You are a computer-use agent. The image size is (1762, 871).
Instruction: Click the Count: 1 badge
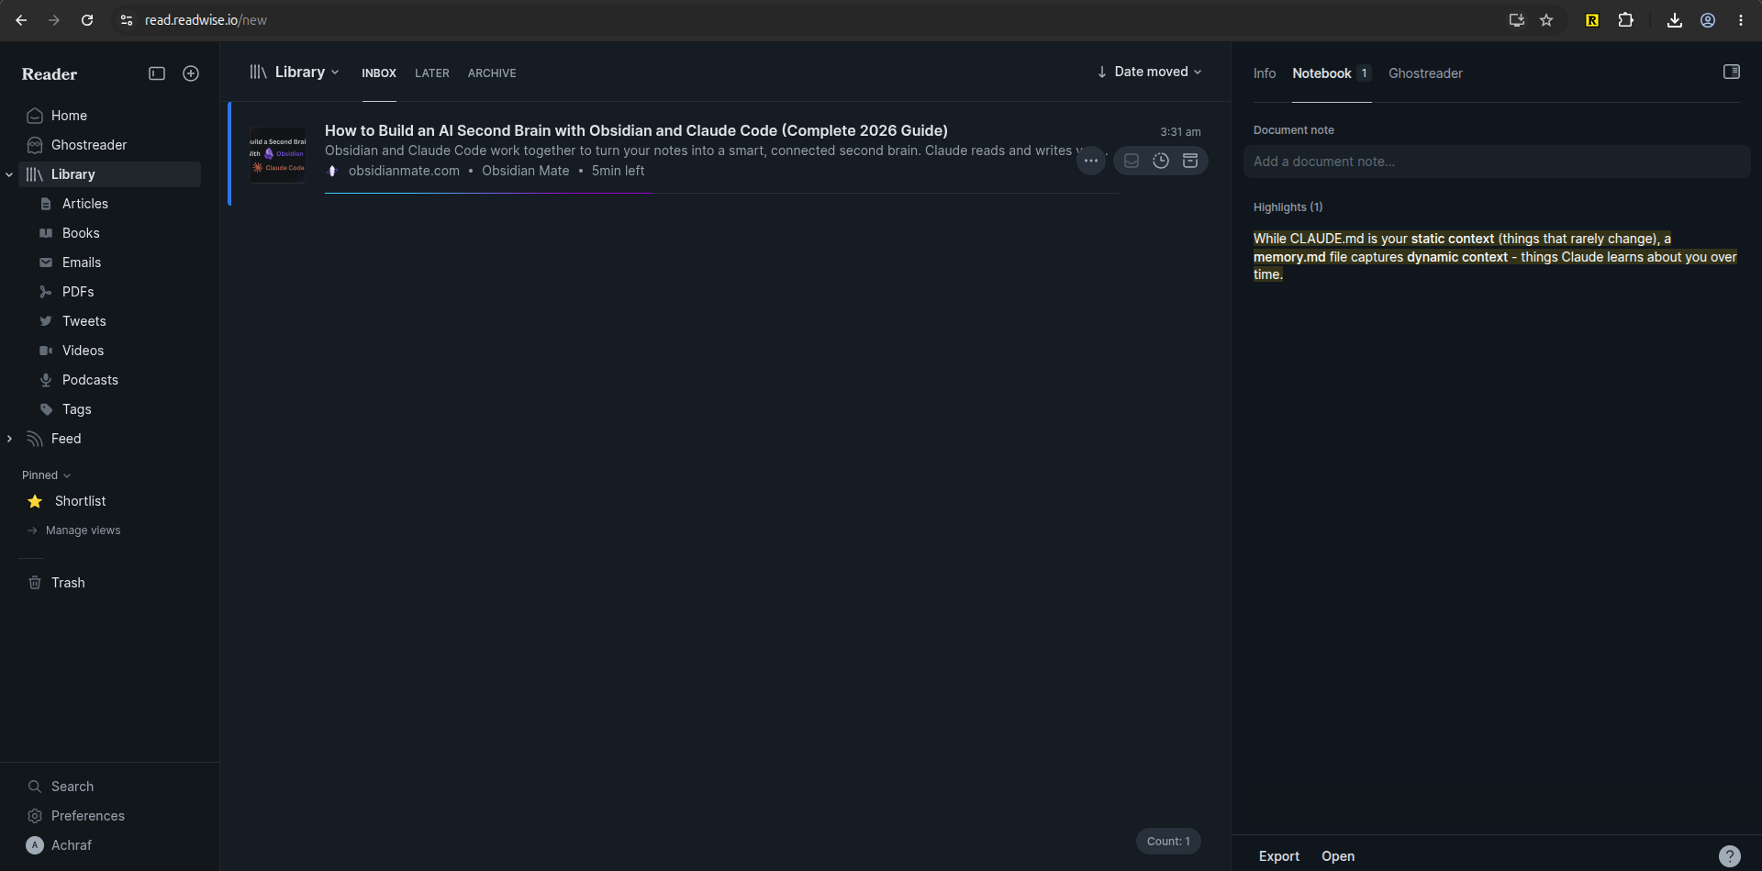tap(1168, 842)
